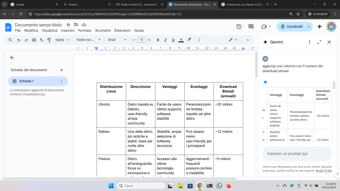
Task: Open comments history icon
Action: click(x=251, y=27)
